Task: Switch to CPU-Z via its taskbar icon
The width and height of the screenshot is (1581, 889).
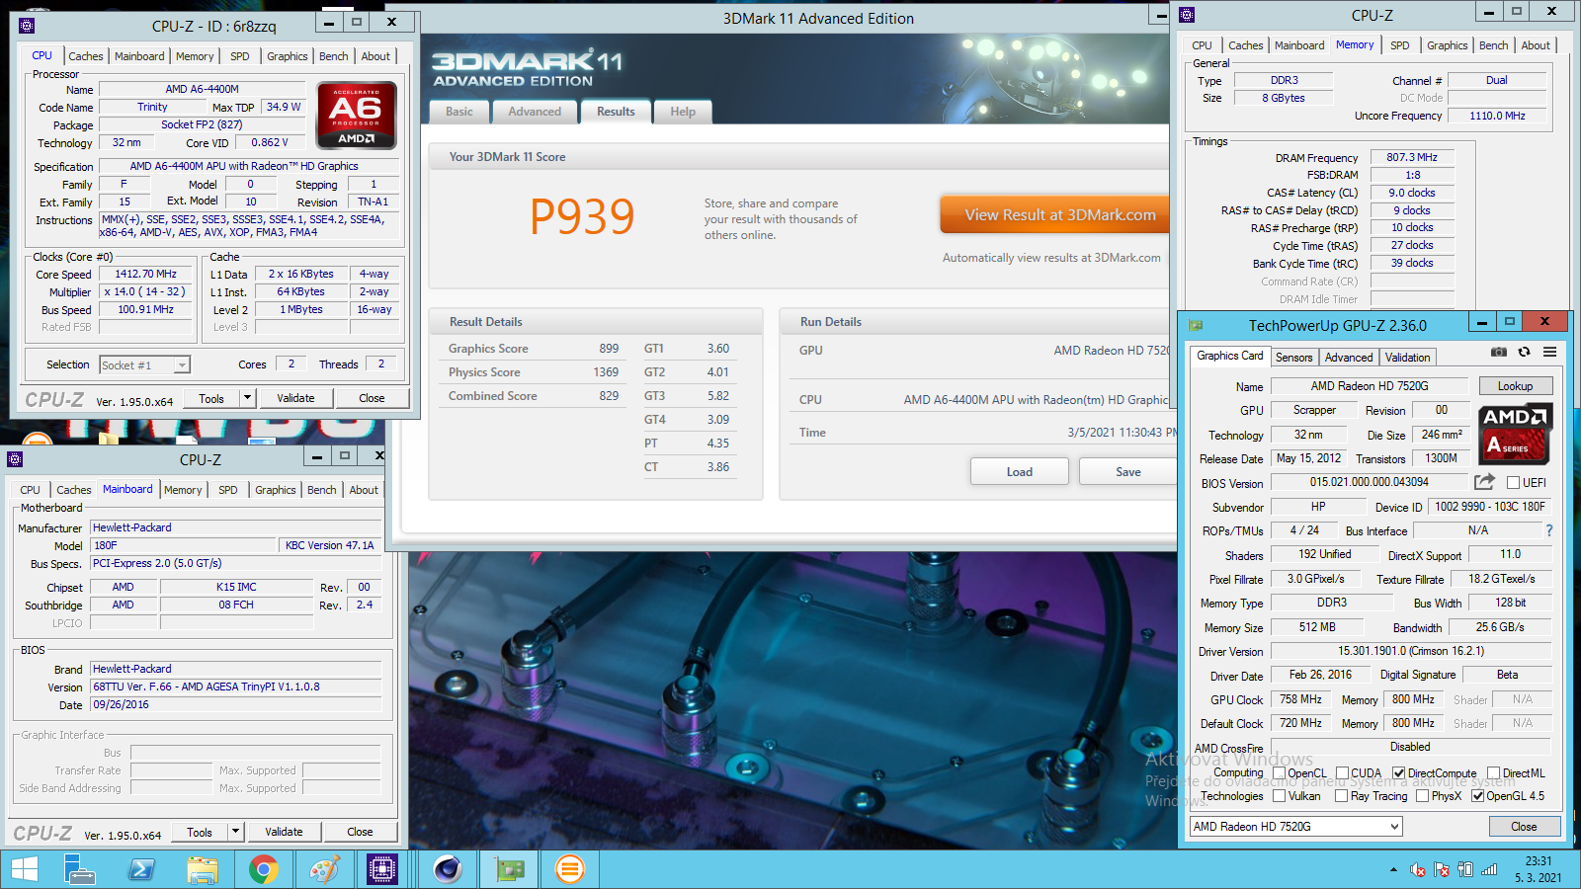Action: point(381,869)
